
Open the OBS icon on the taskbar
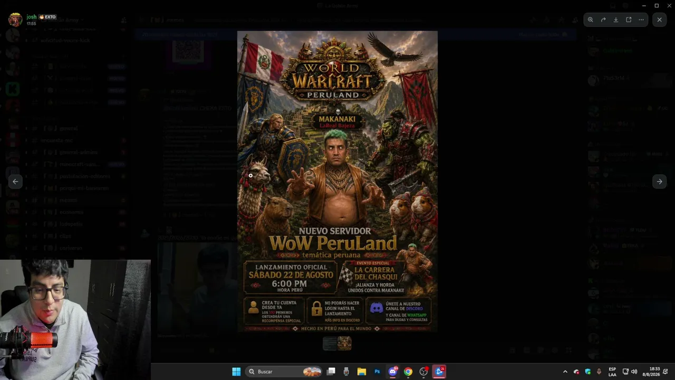tap(423, 372)
